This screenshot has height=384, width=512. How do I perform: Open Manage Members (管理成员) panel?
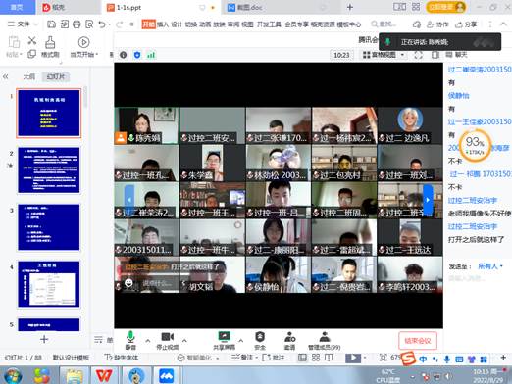point(325,340)
